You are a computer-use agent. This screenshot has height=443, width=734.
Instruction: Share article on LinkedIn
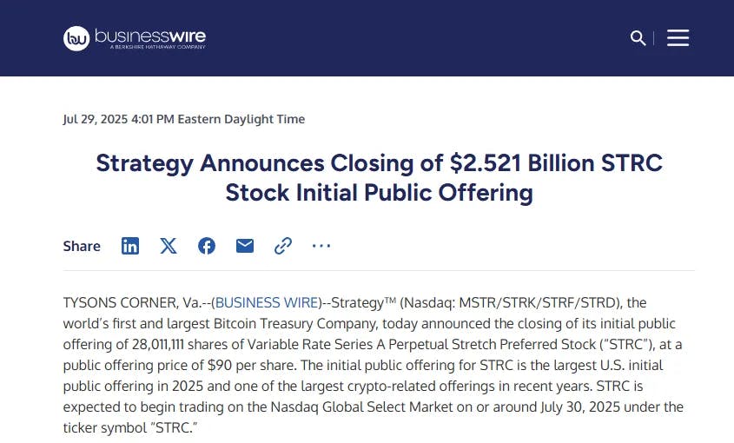[130, 246]
